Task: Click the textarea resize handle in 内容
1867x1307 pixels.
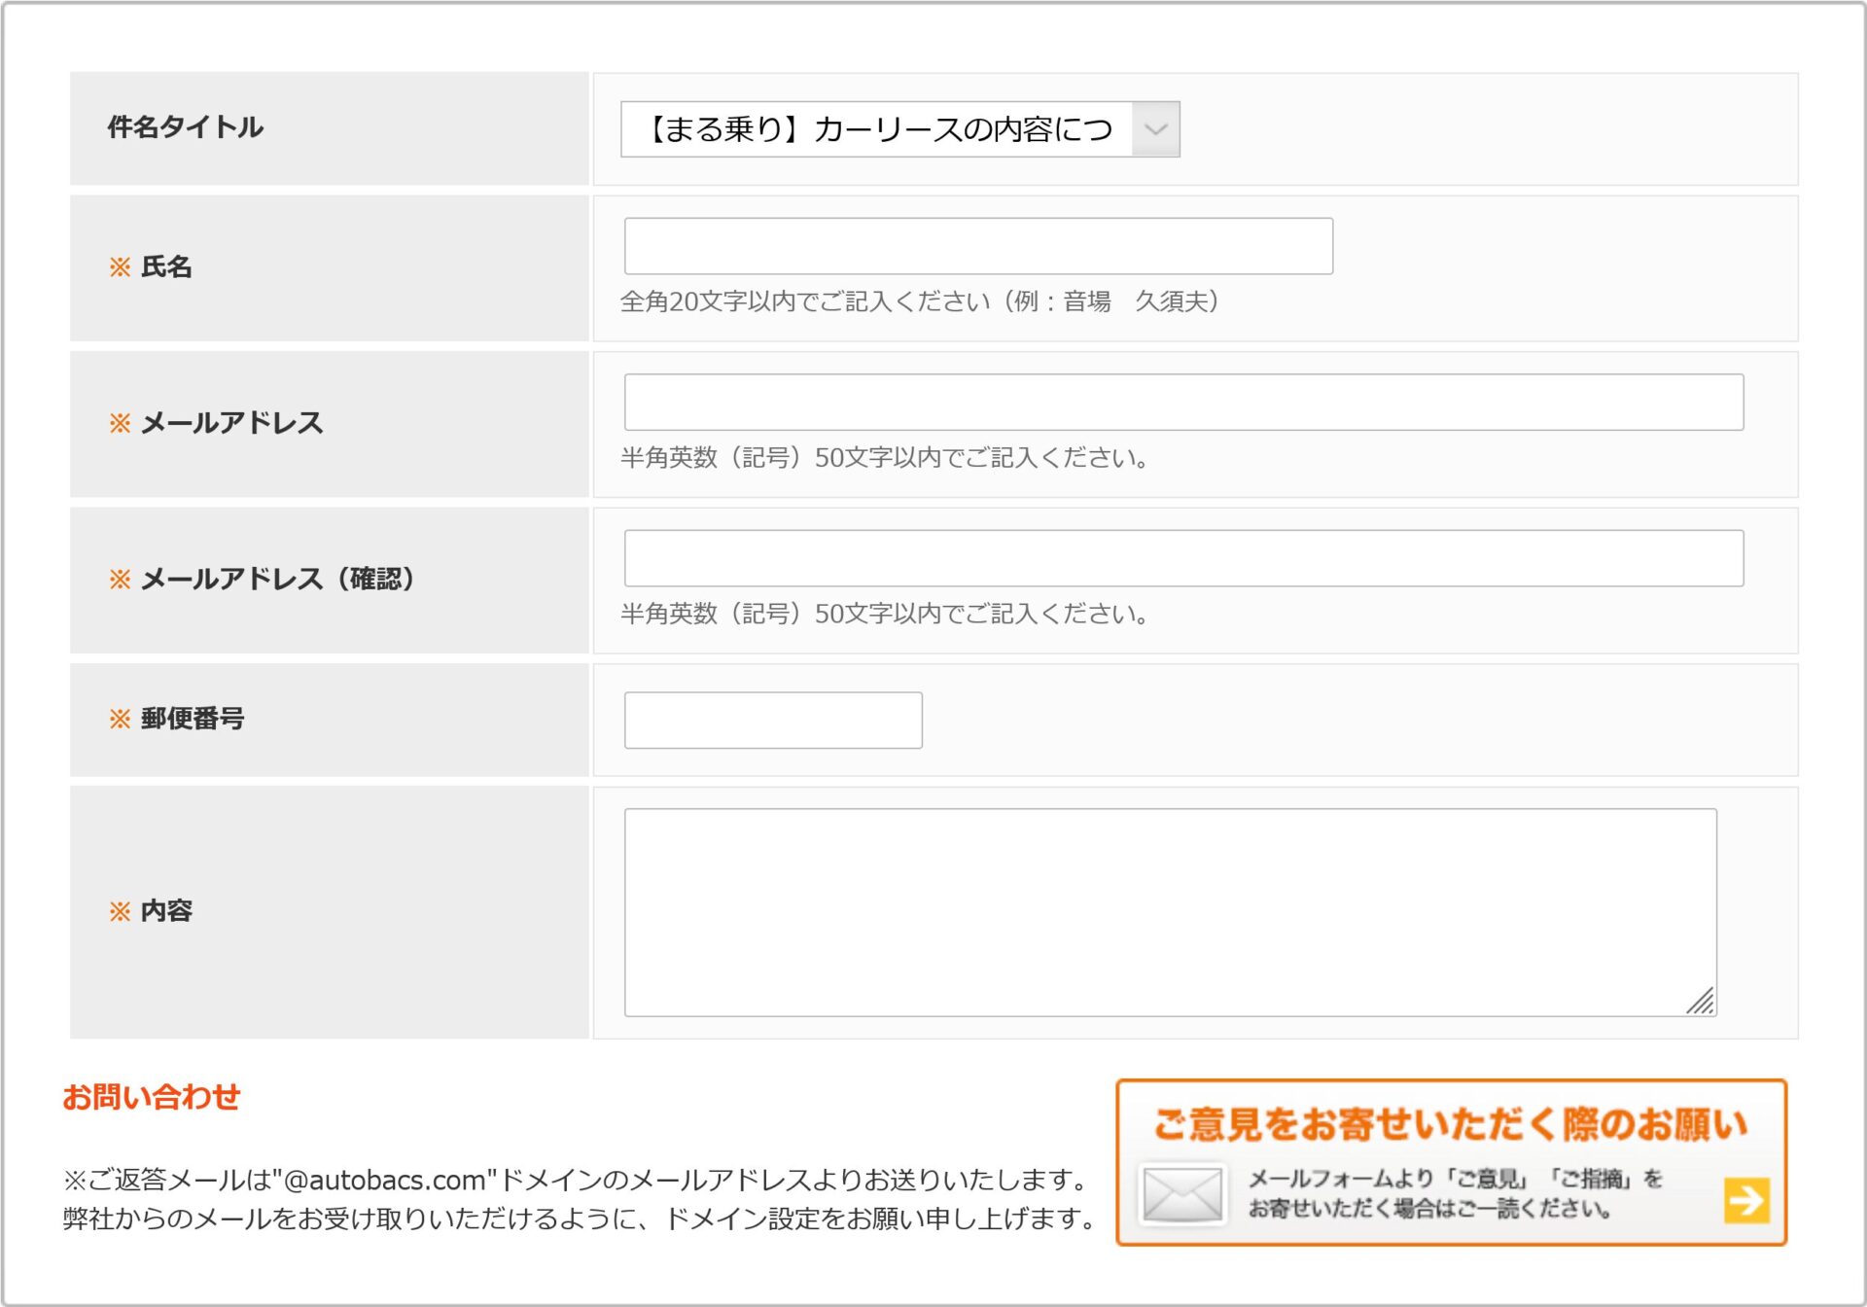Action: coord(1701,1001)
